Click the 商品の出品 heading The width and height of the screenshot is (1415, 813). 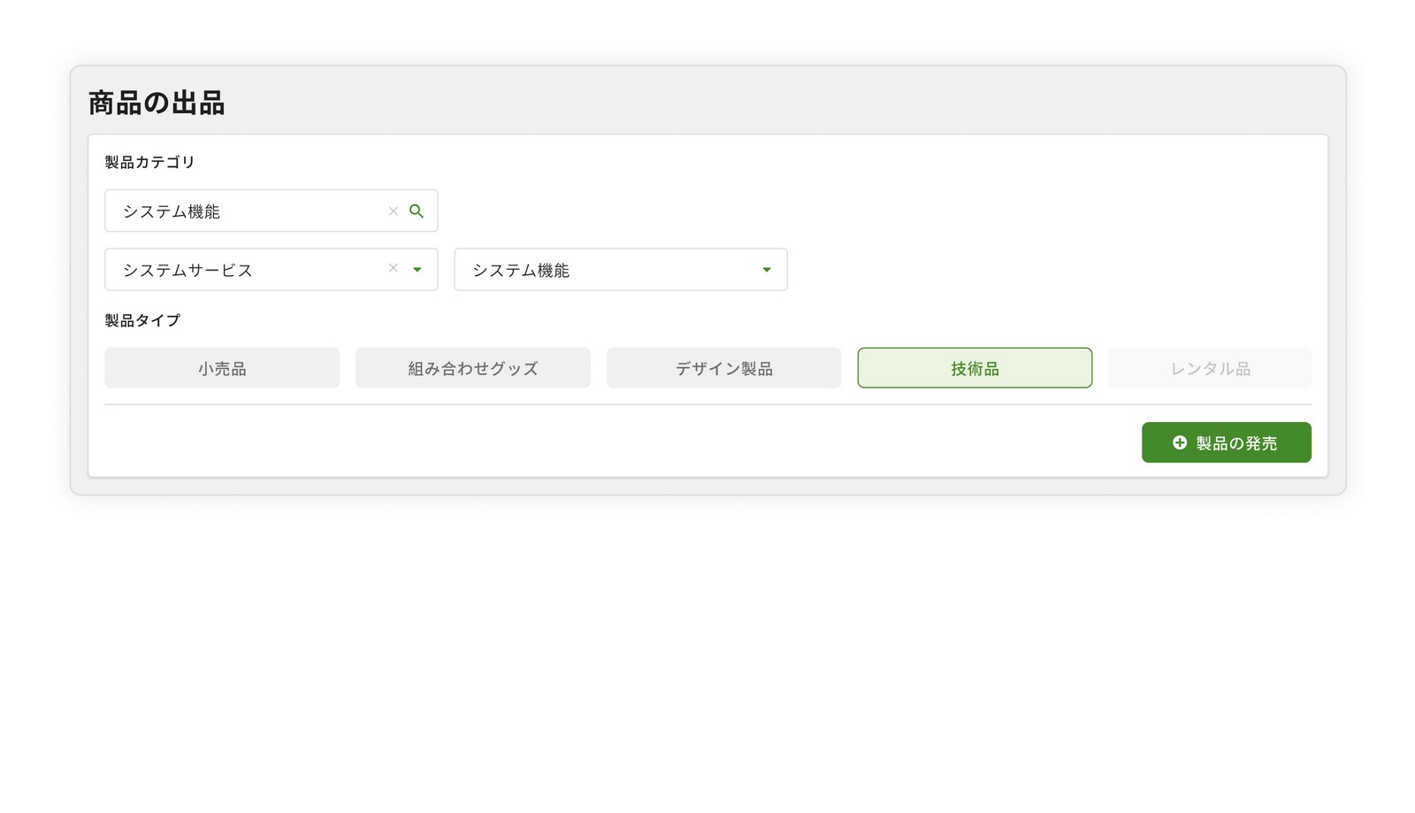tap(157, 103)
